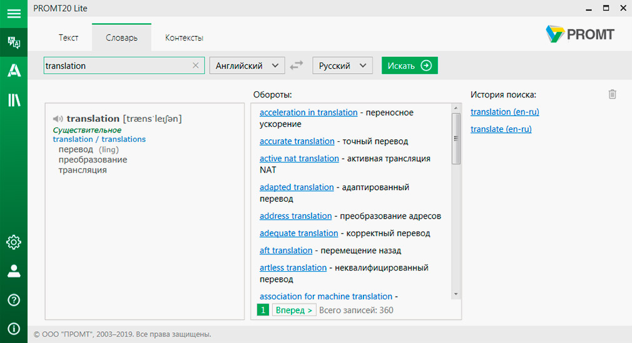Open the library books sidebar icon
632x343 pixels.
click(x=14, y=100)
